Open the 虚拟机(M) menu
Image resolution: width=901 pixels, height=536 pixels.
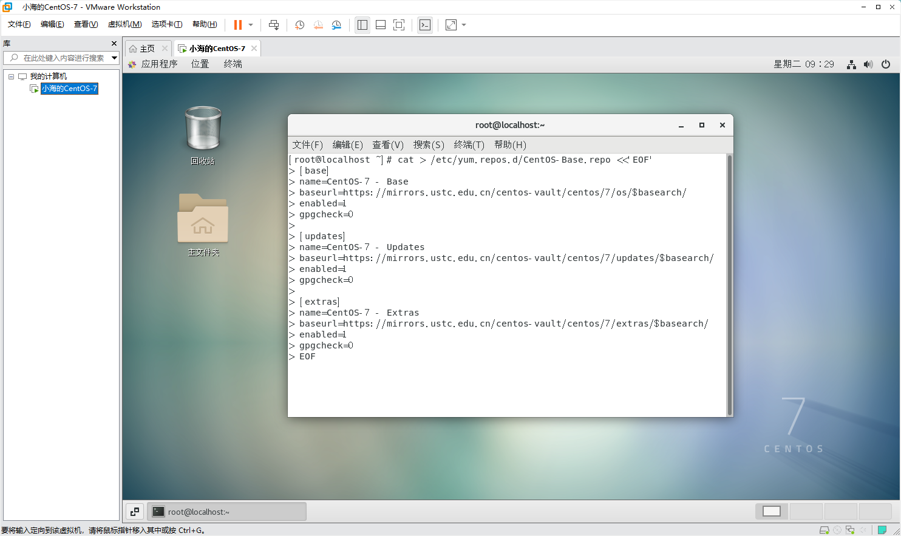[x=124, y=24]
